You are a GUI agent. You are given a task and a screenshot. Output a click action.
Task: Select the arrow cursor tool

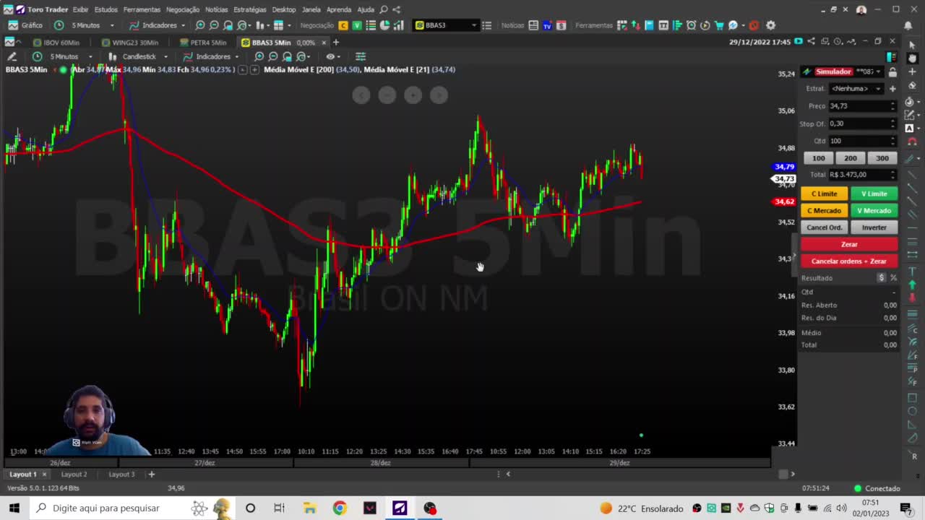[x=912, y=45]
